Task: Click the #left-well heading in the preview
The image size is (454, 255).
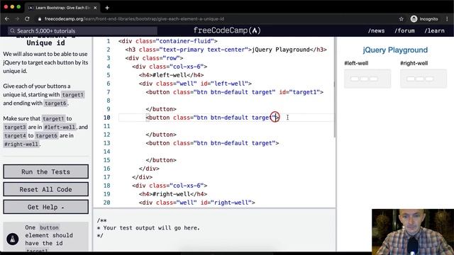Action: (356, 63)
